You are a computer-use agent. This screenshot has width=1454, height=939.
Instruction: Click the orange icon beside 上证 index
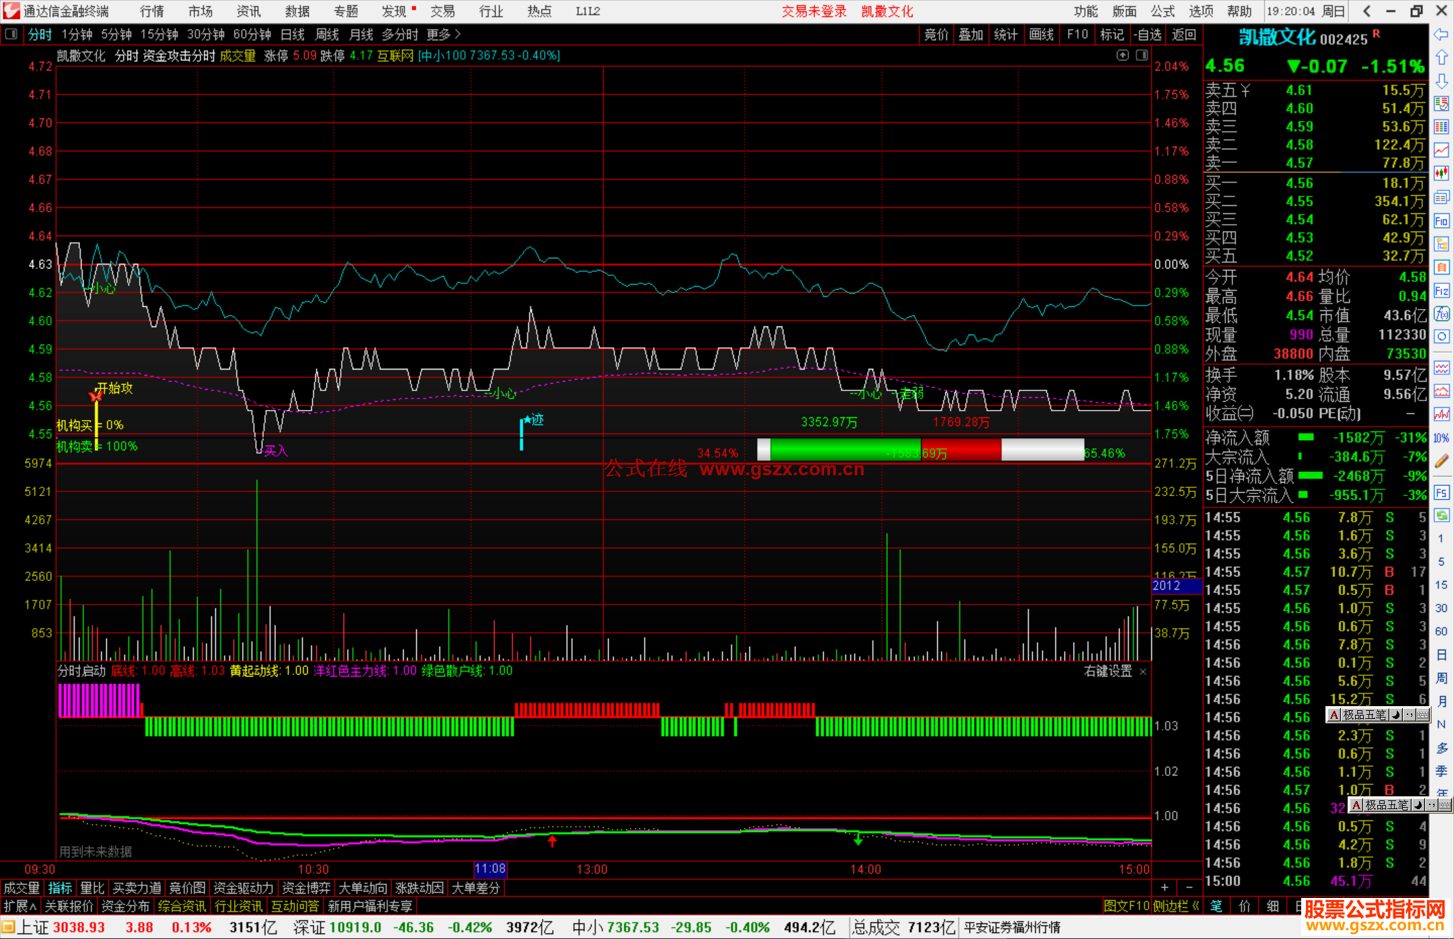pos(8,928)
